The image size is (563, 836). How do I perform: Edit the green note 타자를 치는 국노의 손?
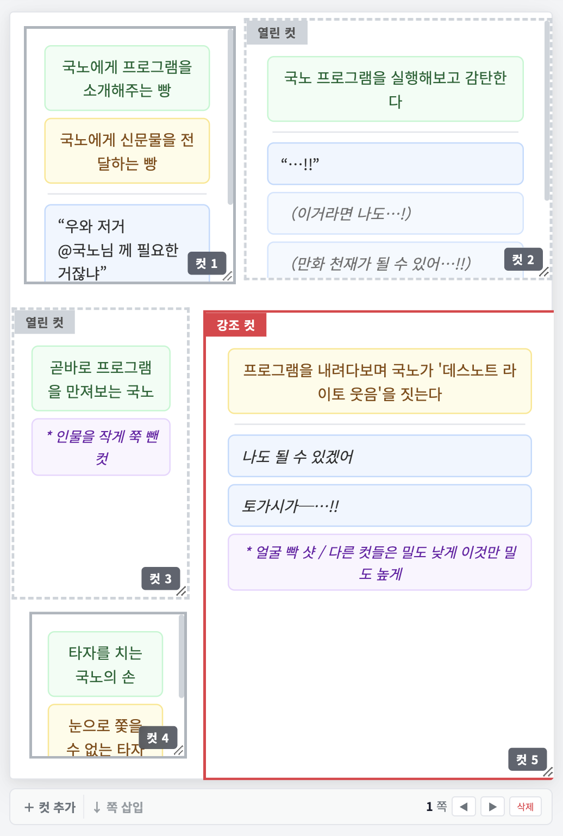[105, 664]
